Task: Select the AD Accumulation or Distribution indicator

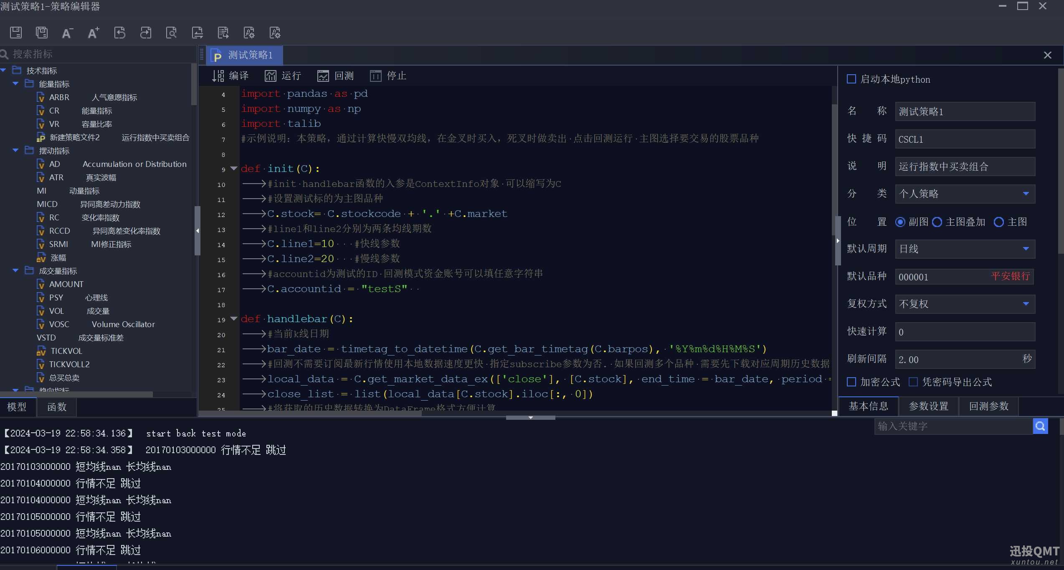Action: [x=111, y=164]
